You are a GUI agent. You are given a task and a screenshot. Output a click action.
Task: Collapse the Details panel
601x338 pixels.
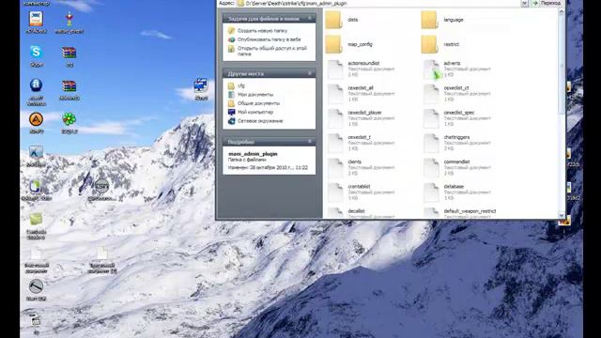[x=310, y=142]
